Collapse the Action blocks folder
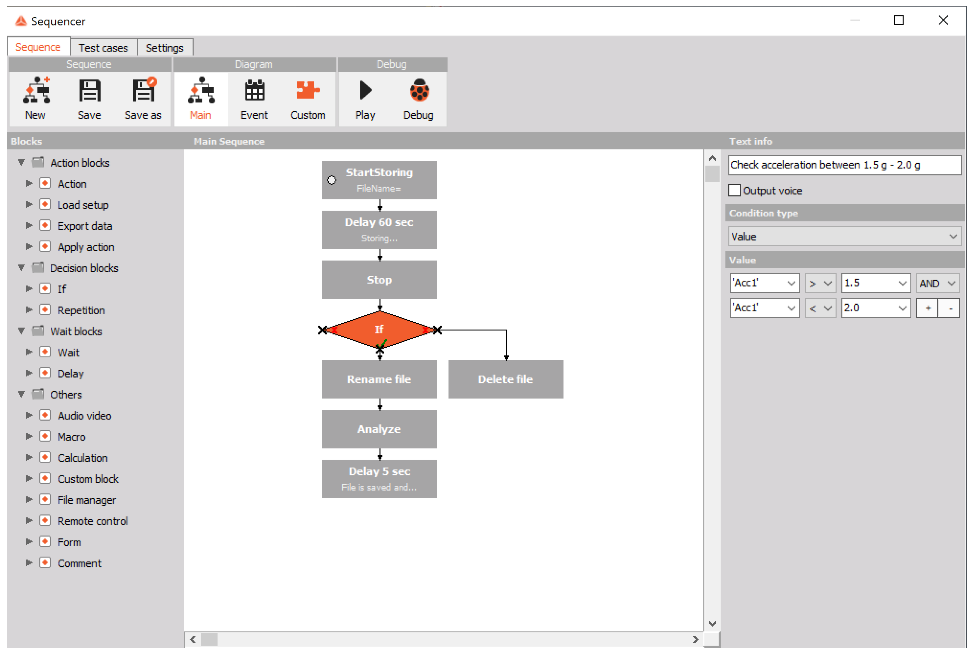Screen dimensions: 972x655 pos(21,162)
